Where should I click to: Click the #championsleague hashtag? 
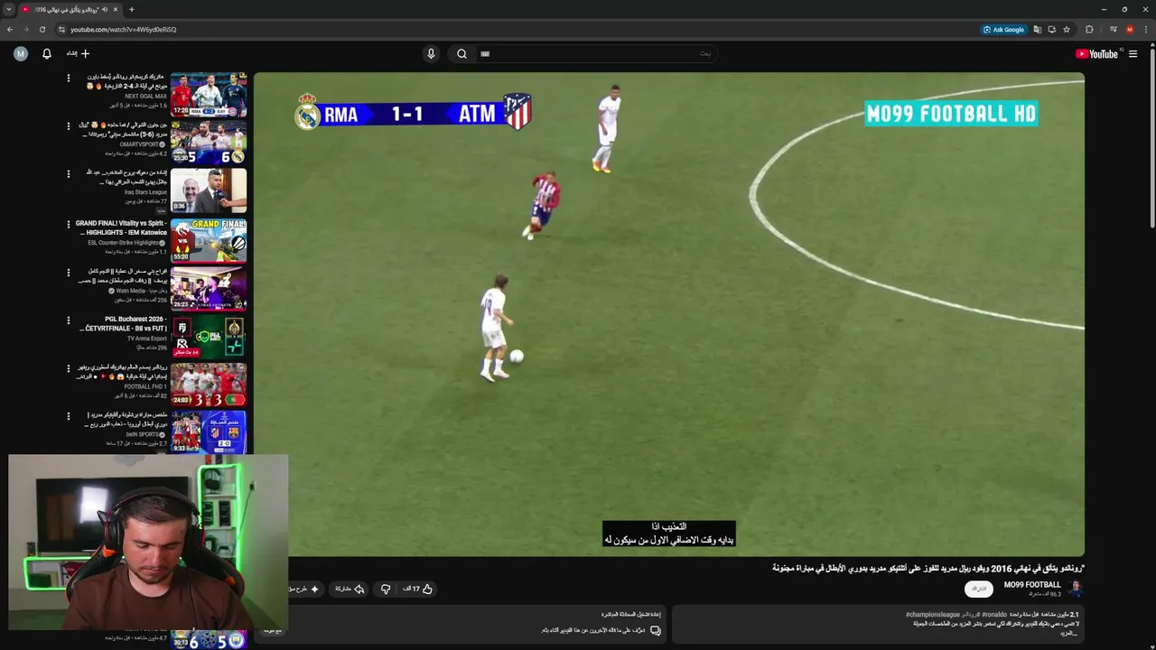933,615
